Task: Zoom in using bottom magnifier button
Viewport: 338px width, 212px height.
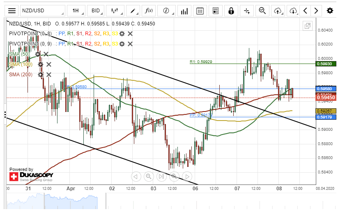Action: (x=174, y=176)
